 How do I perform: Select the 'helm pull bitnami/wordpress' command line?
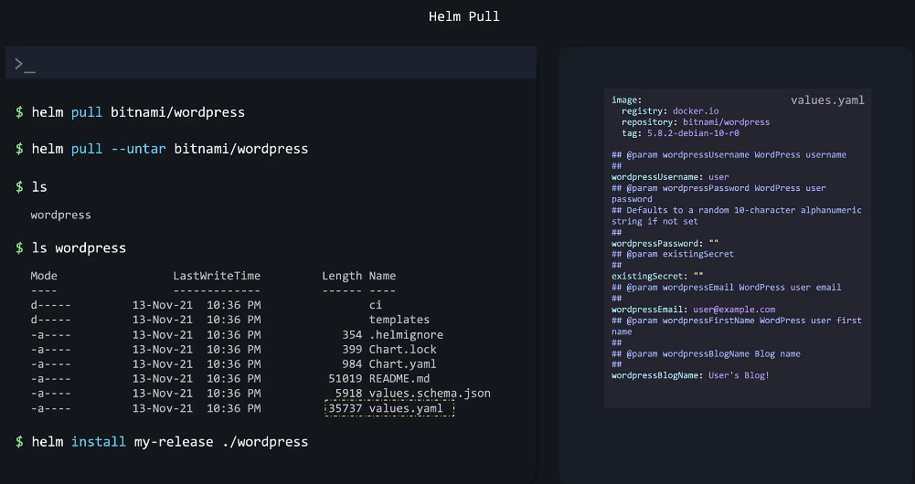[x=130, y=112]
